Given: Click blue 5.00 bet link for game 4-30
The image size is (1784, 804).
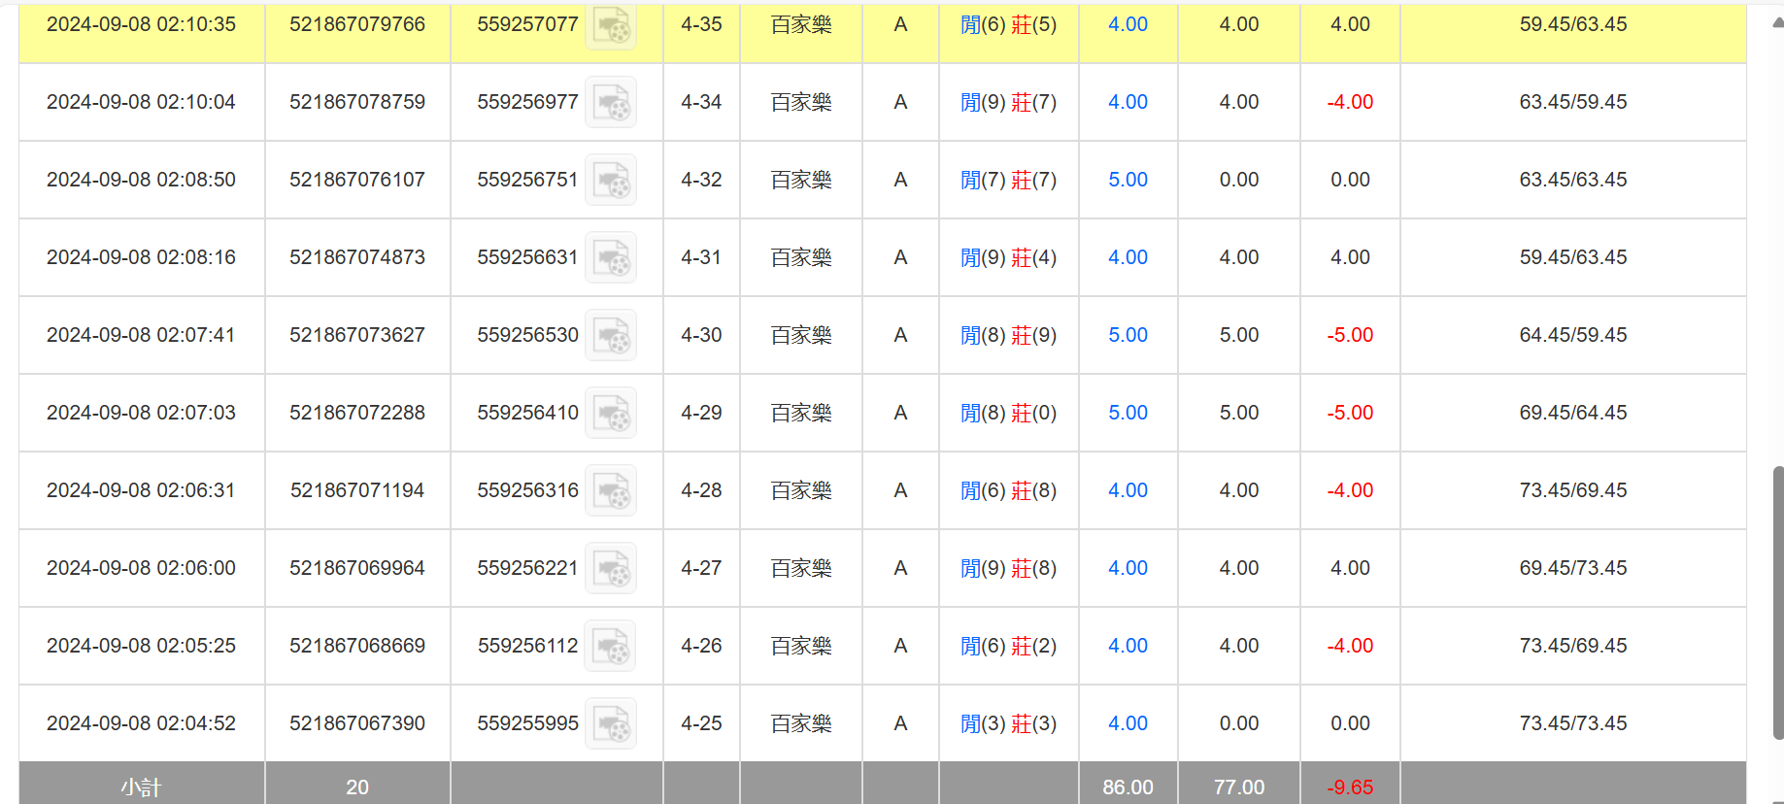Looking at the screenshot, I should [1128, 335].
